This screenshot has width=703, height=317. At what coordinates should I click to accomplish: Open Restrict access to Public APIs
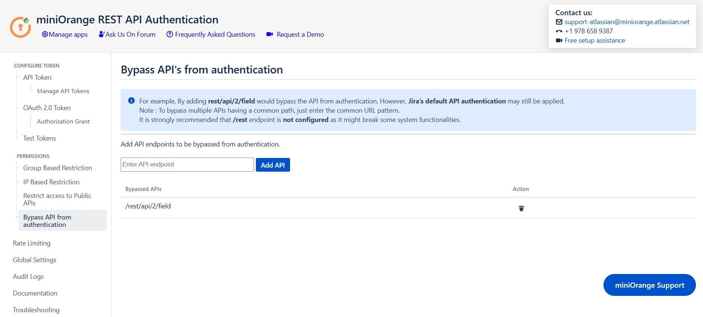pos(57,199)
